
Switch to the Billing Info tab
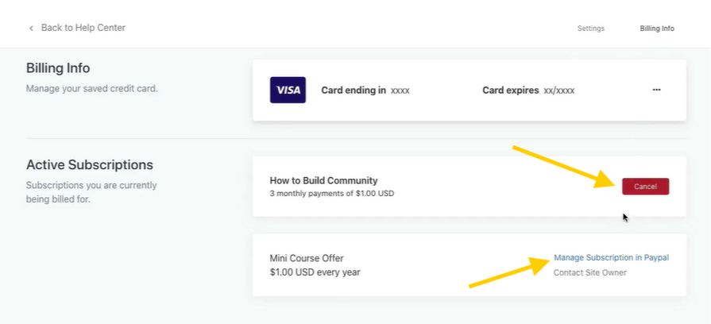[657, 29]
